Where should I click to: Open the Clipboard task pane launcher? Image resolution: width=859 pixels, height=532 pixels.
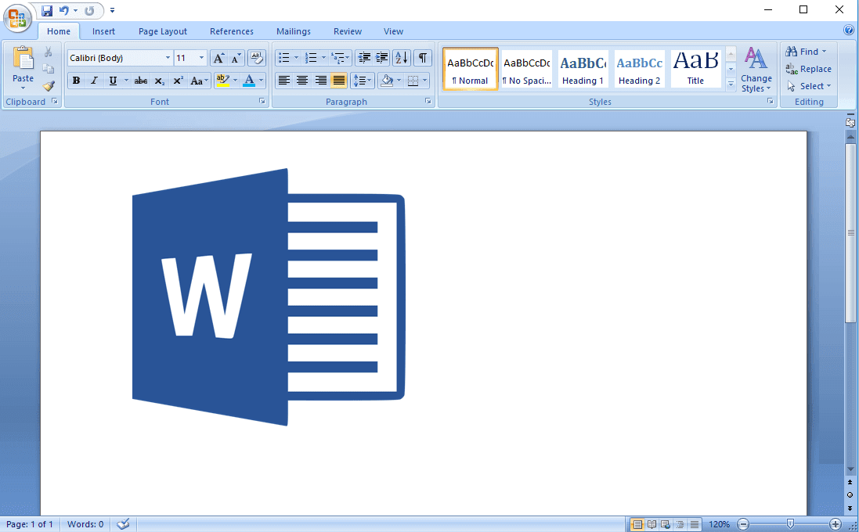point(54,101)
